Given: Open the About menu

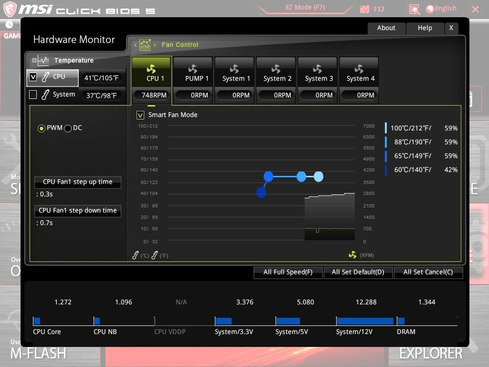Looking at the screenshot, I should [x=386, y=28].
